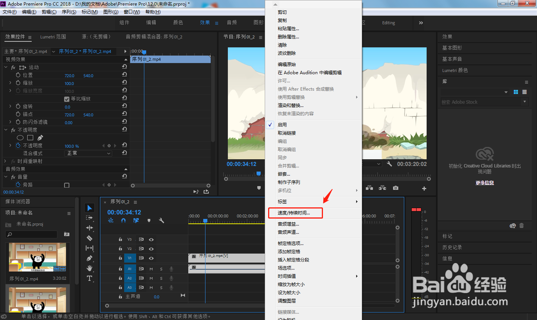537x320 pixels.
Task: Mute audio track A1
Action: tap(151, 269)
